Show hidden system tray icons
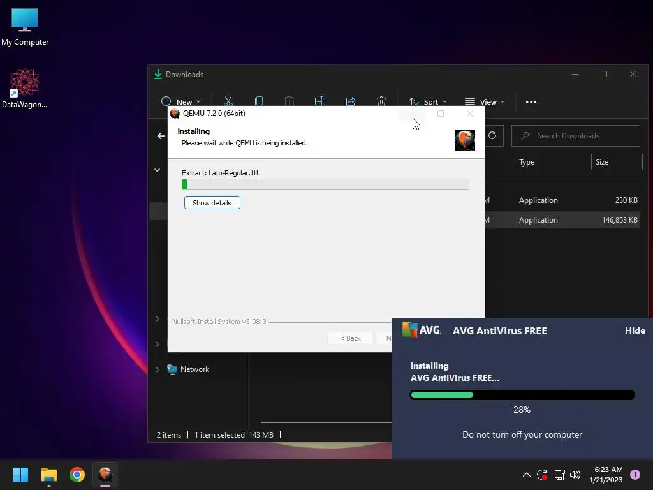This screenshot has width=653, height=490. [x=526, y=475]
